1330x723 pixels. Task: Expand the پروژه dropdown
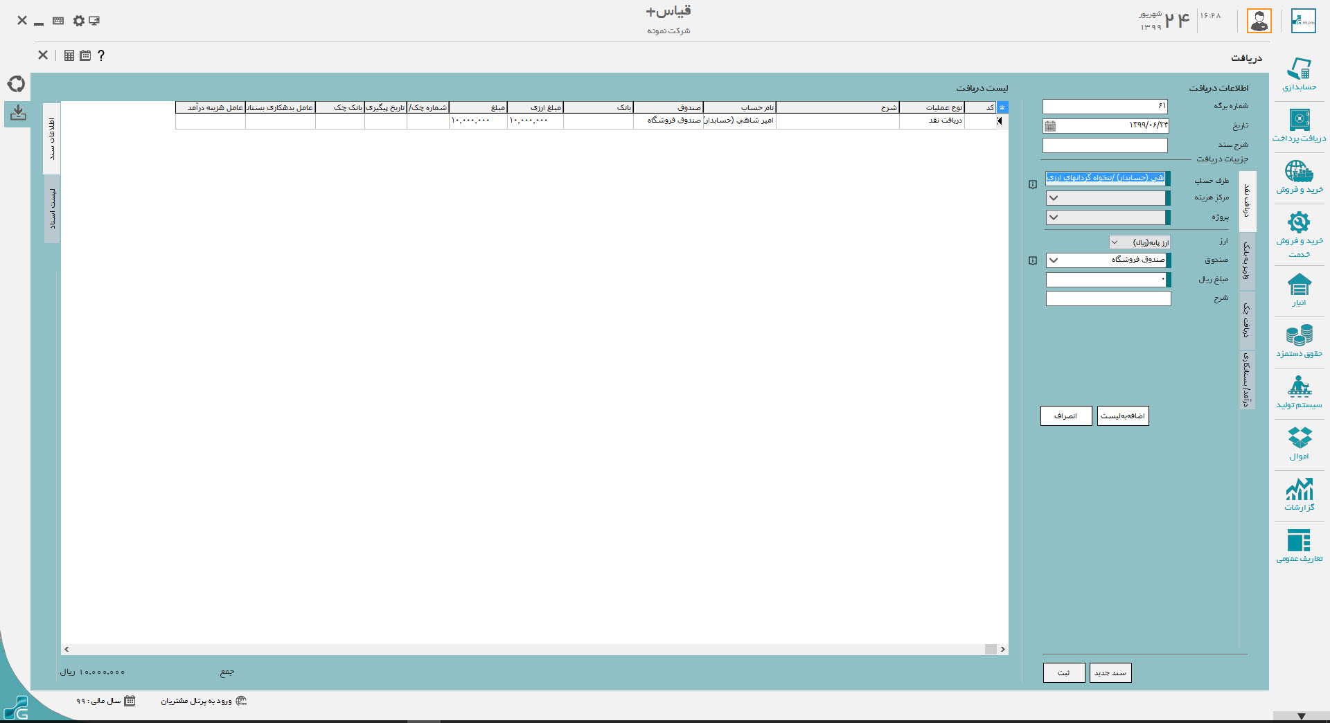pos(1054,217)
